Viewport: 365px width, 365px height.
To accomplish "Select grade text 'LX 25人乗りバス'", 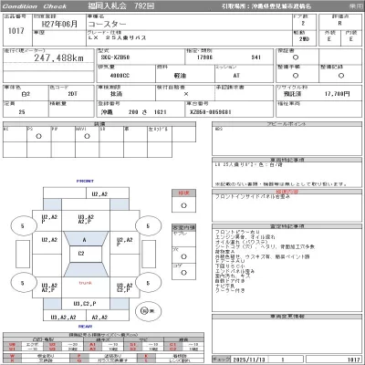I will [x=118, y=38].
